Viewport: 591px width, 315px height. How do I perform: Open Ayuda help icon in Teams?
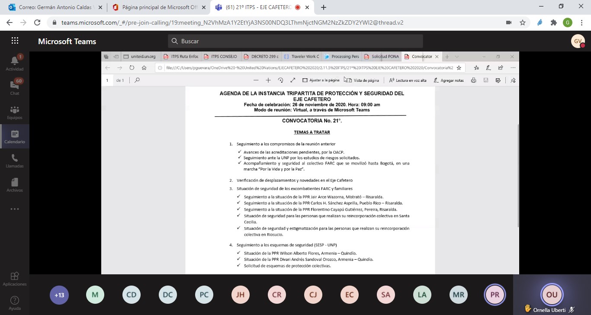pyautogui.click(x=15, y=303)
